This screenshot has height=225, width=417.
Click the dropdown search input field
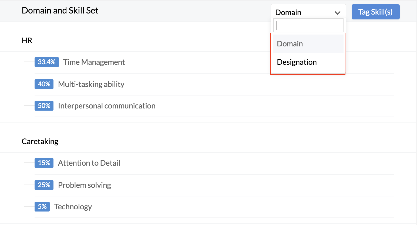point(308,25)
